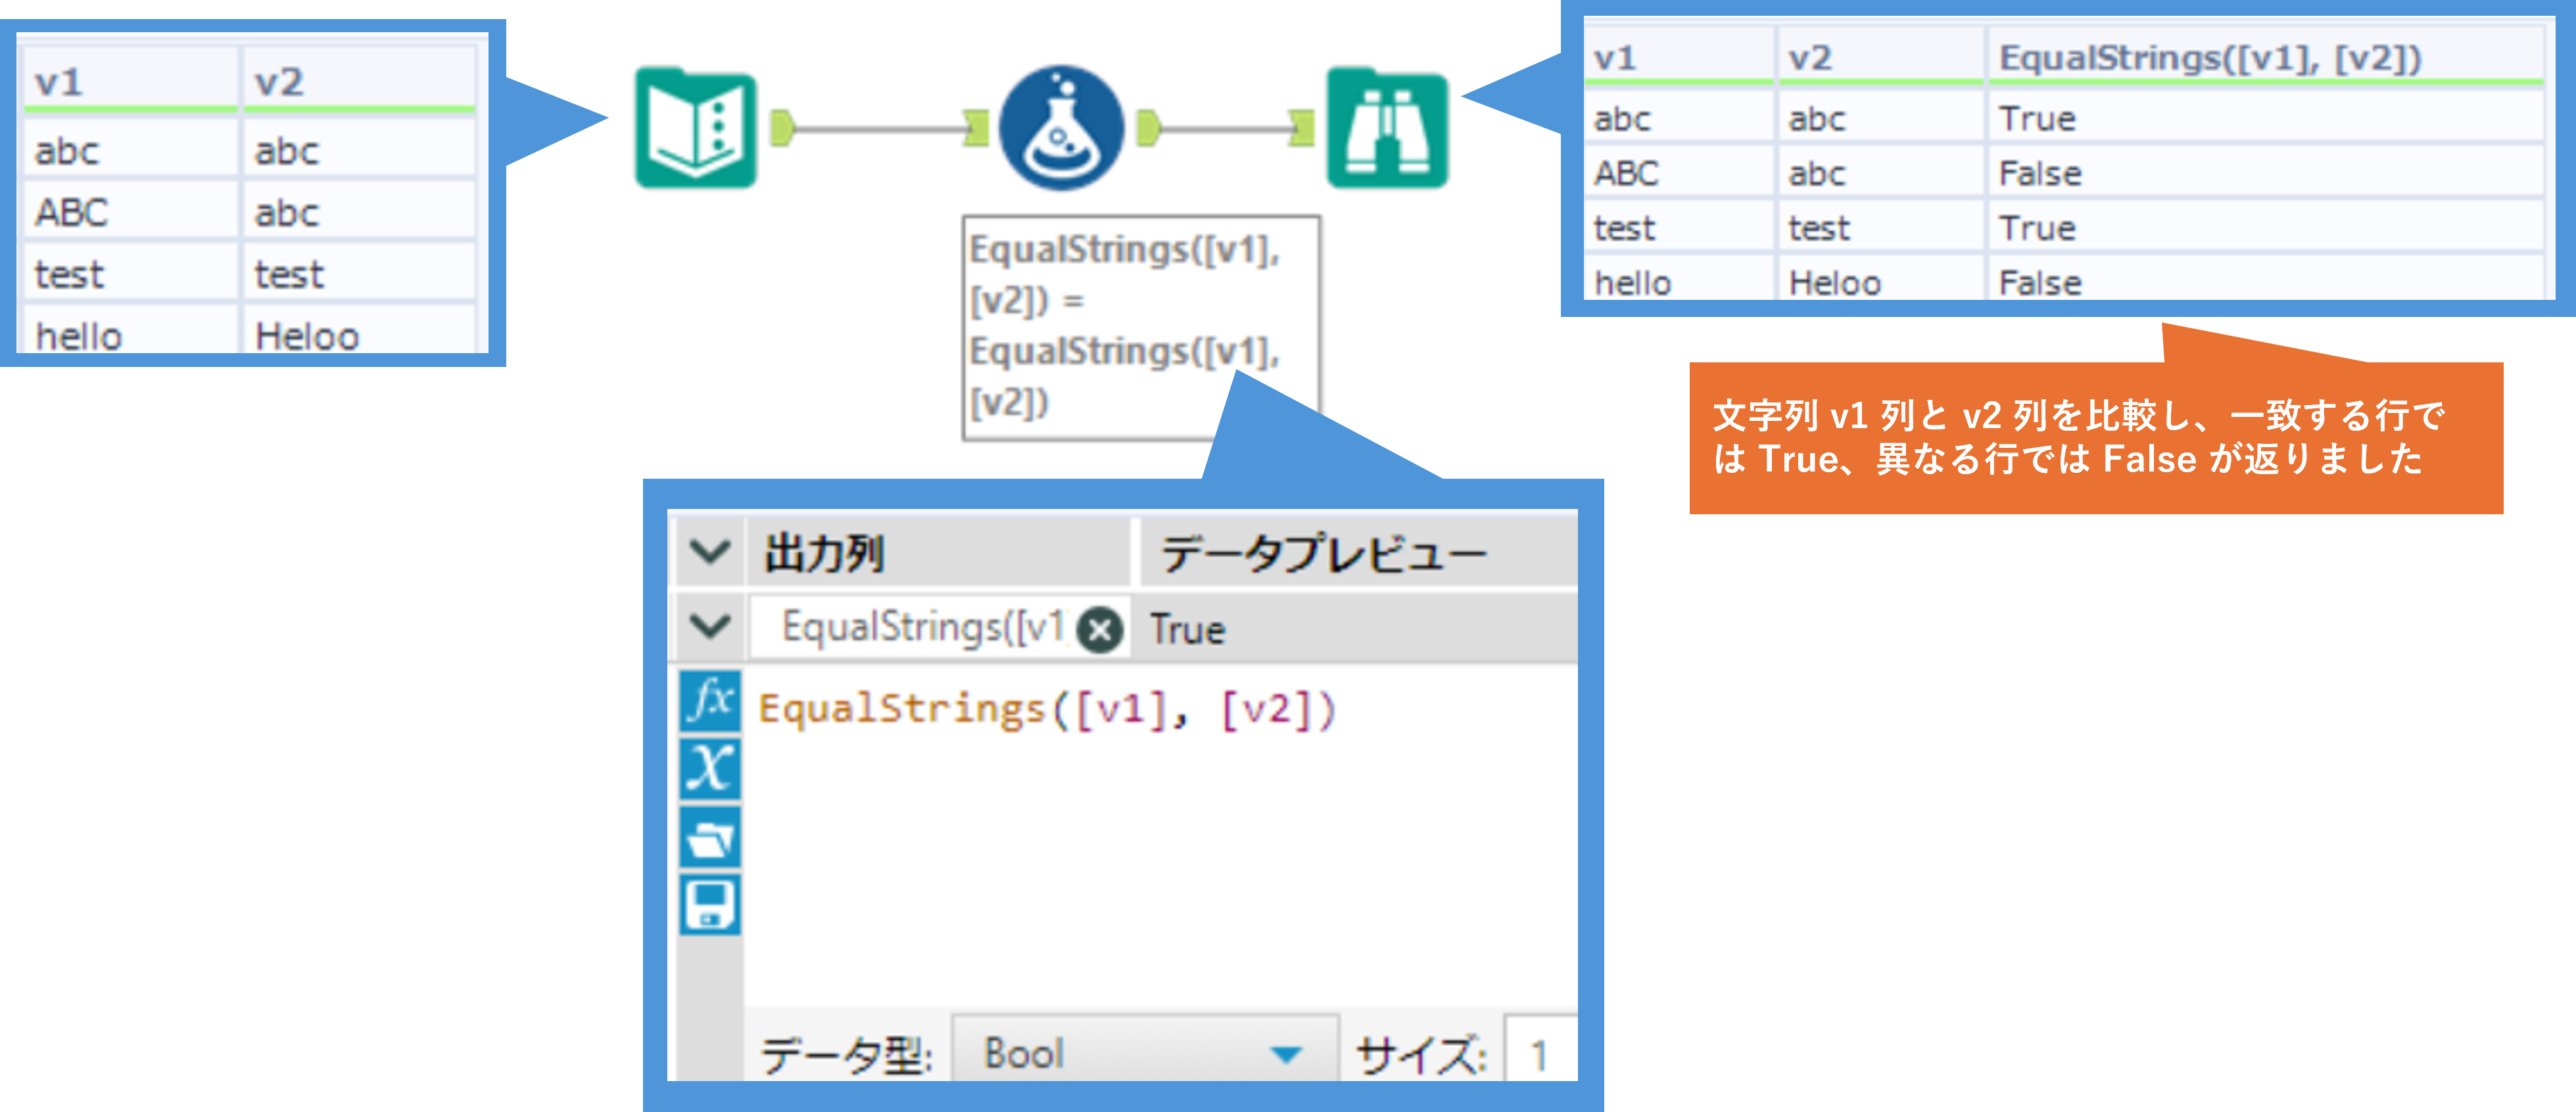Image resolution: width=2576 pixels, height=1112 pixels.
Task: Select the Browse tool binoculars icon
Action: 1387,129
